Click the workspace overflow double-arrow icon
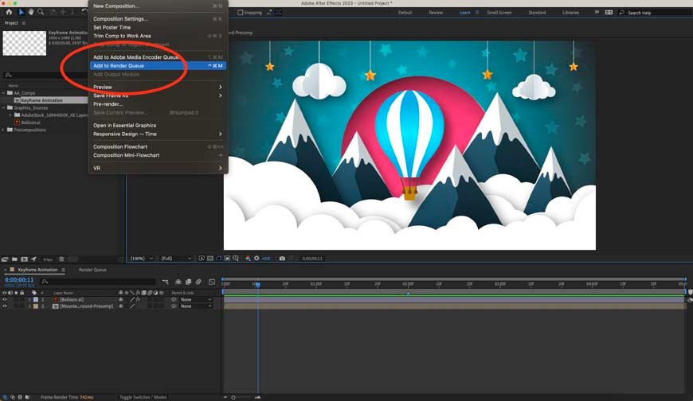Viewport: 693px width, 401px height. pyautogui.click(x=597, y=13)
